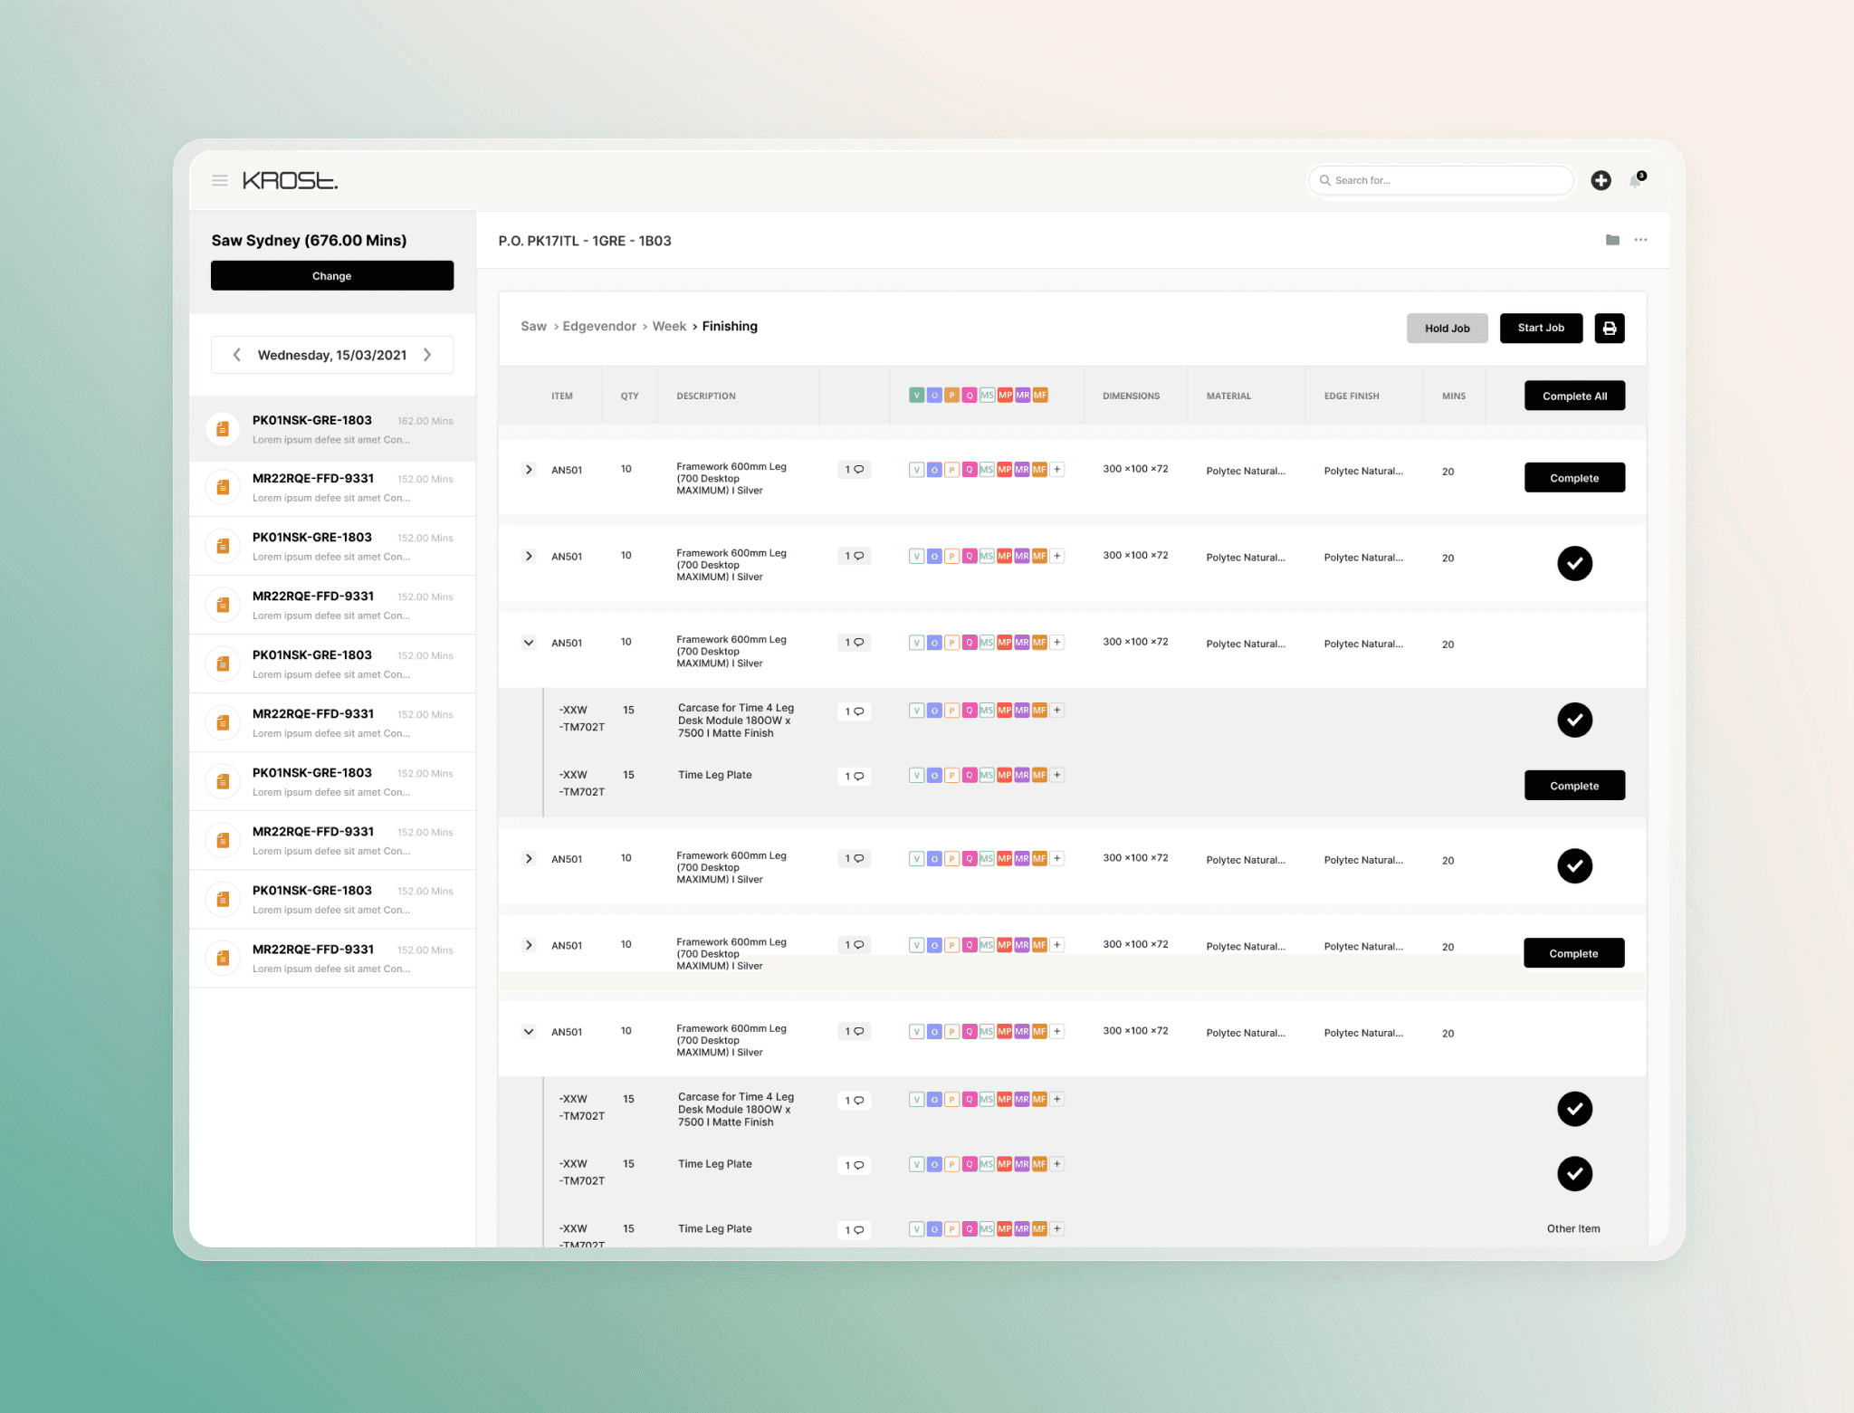
Task: Toggle checkmark on first Carcase for Time row
Action: point(1574,720)
